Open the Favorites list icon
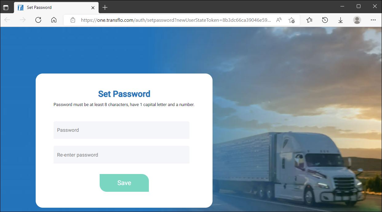The image size is (382, 212). point(309,20)
